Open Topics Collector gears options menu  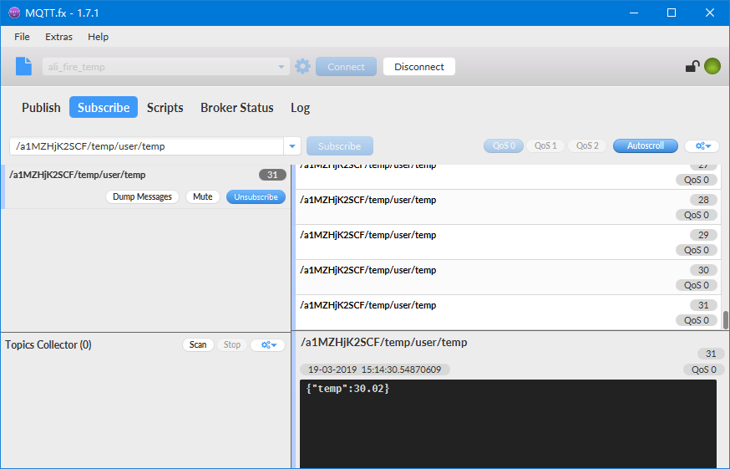coord(268,345)
